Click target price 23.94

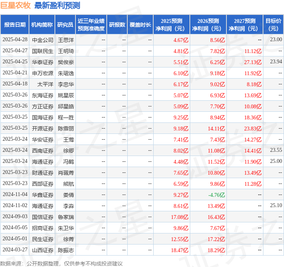[276, 62]
